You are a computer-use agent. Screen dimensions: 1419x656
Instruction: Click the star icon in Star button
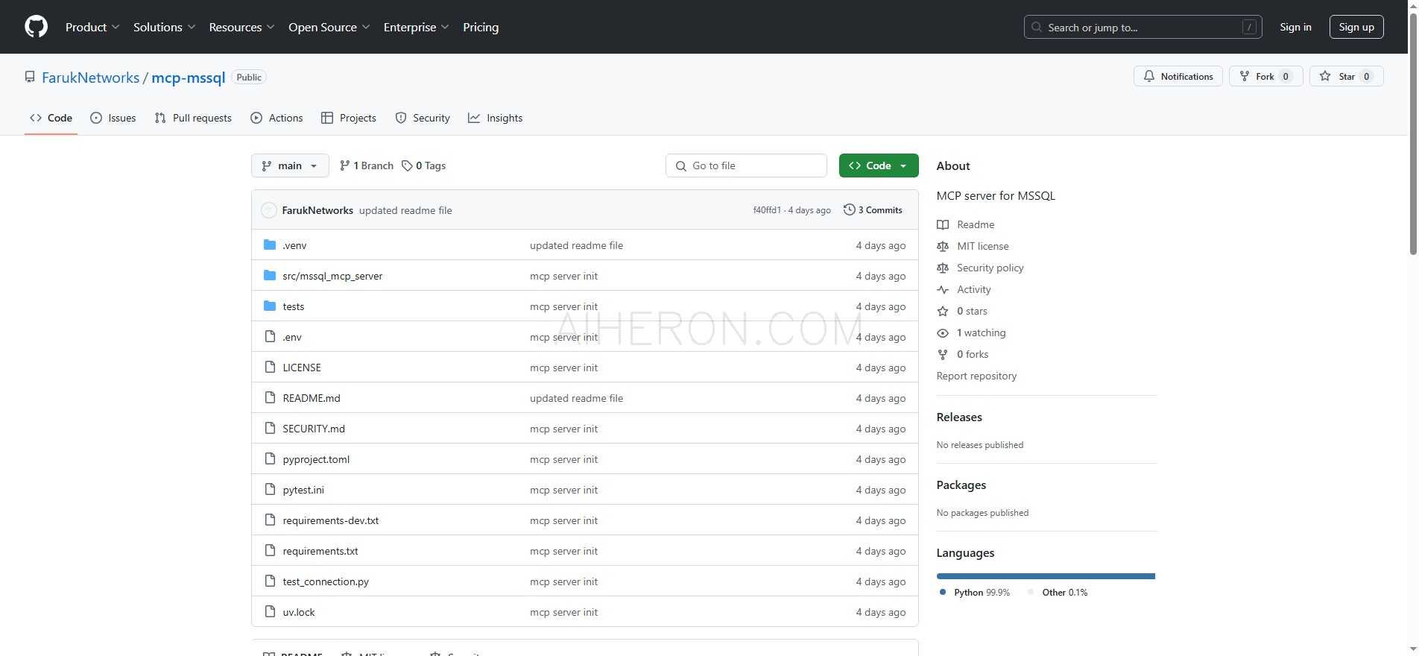1325,76
